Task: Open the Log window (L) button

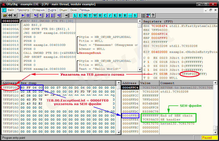Action: [x=75, y=15]
